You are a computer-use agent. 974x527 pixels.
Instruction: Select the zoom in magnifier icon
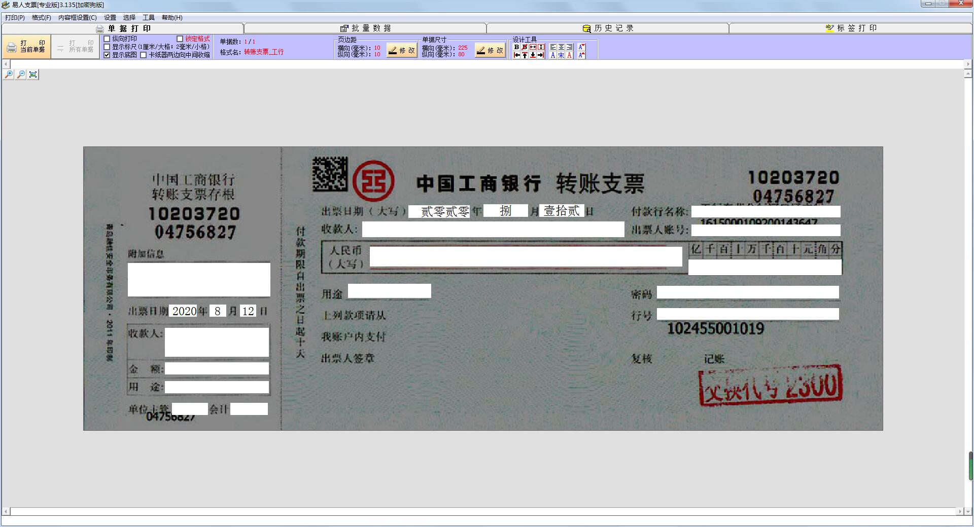pyautogui.click(x=9, y=74)
